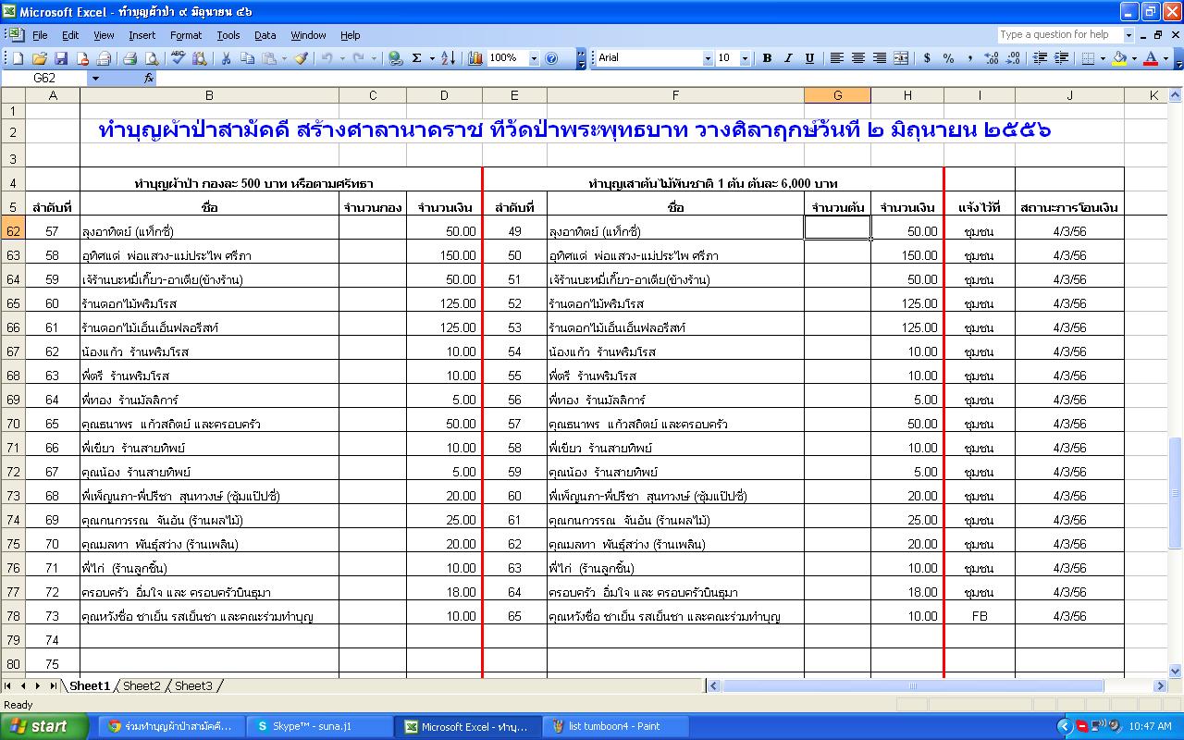
Task: Click the Windows Start button
Action: [x=44, y=726]
